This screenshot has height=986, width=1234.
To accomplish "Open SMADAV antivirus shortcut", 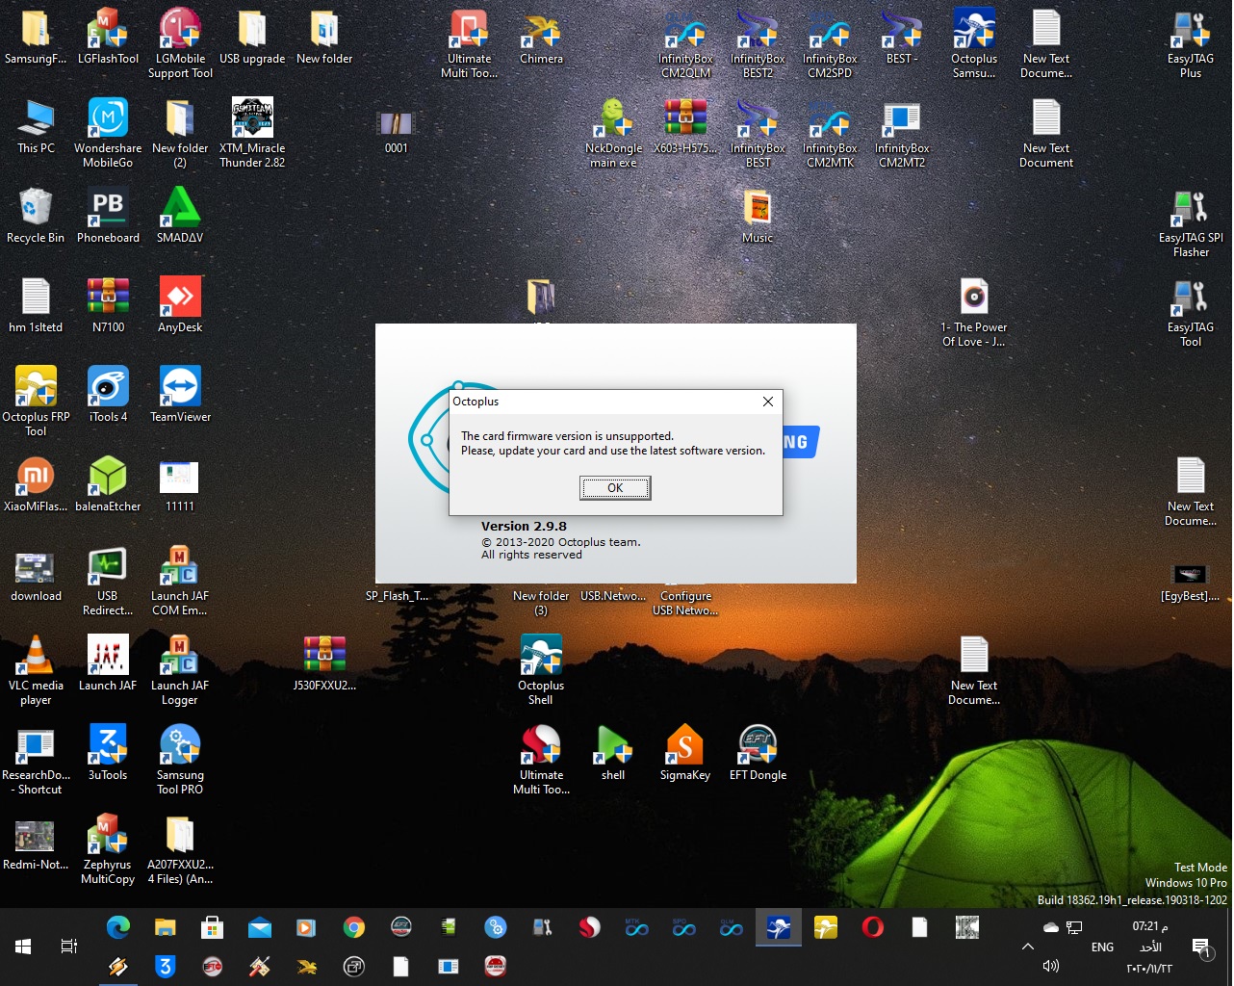I will (x=180, y=217).
